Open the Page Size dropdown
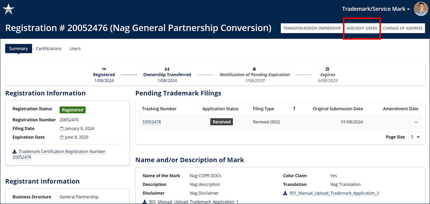Viewport: 430px width, 204px height. [x=415, y=137]
